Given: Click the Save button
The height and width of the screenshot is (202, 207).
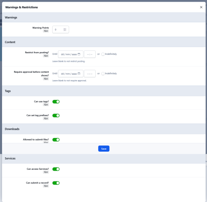Looking at the screenshot, I should click(104, 149).
